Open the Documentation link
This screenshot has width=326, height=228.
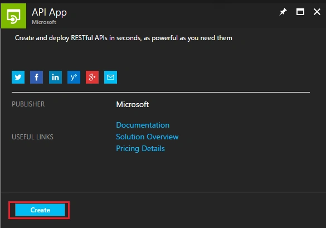[143, 125]
